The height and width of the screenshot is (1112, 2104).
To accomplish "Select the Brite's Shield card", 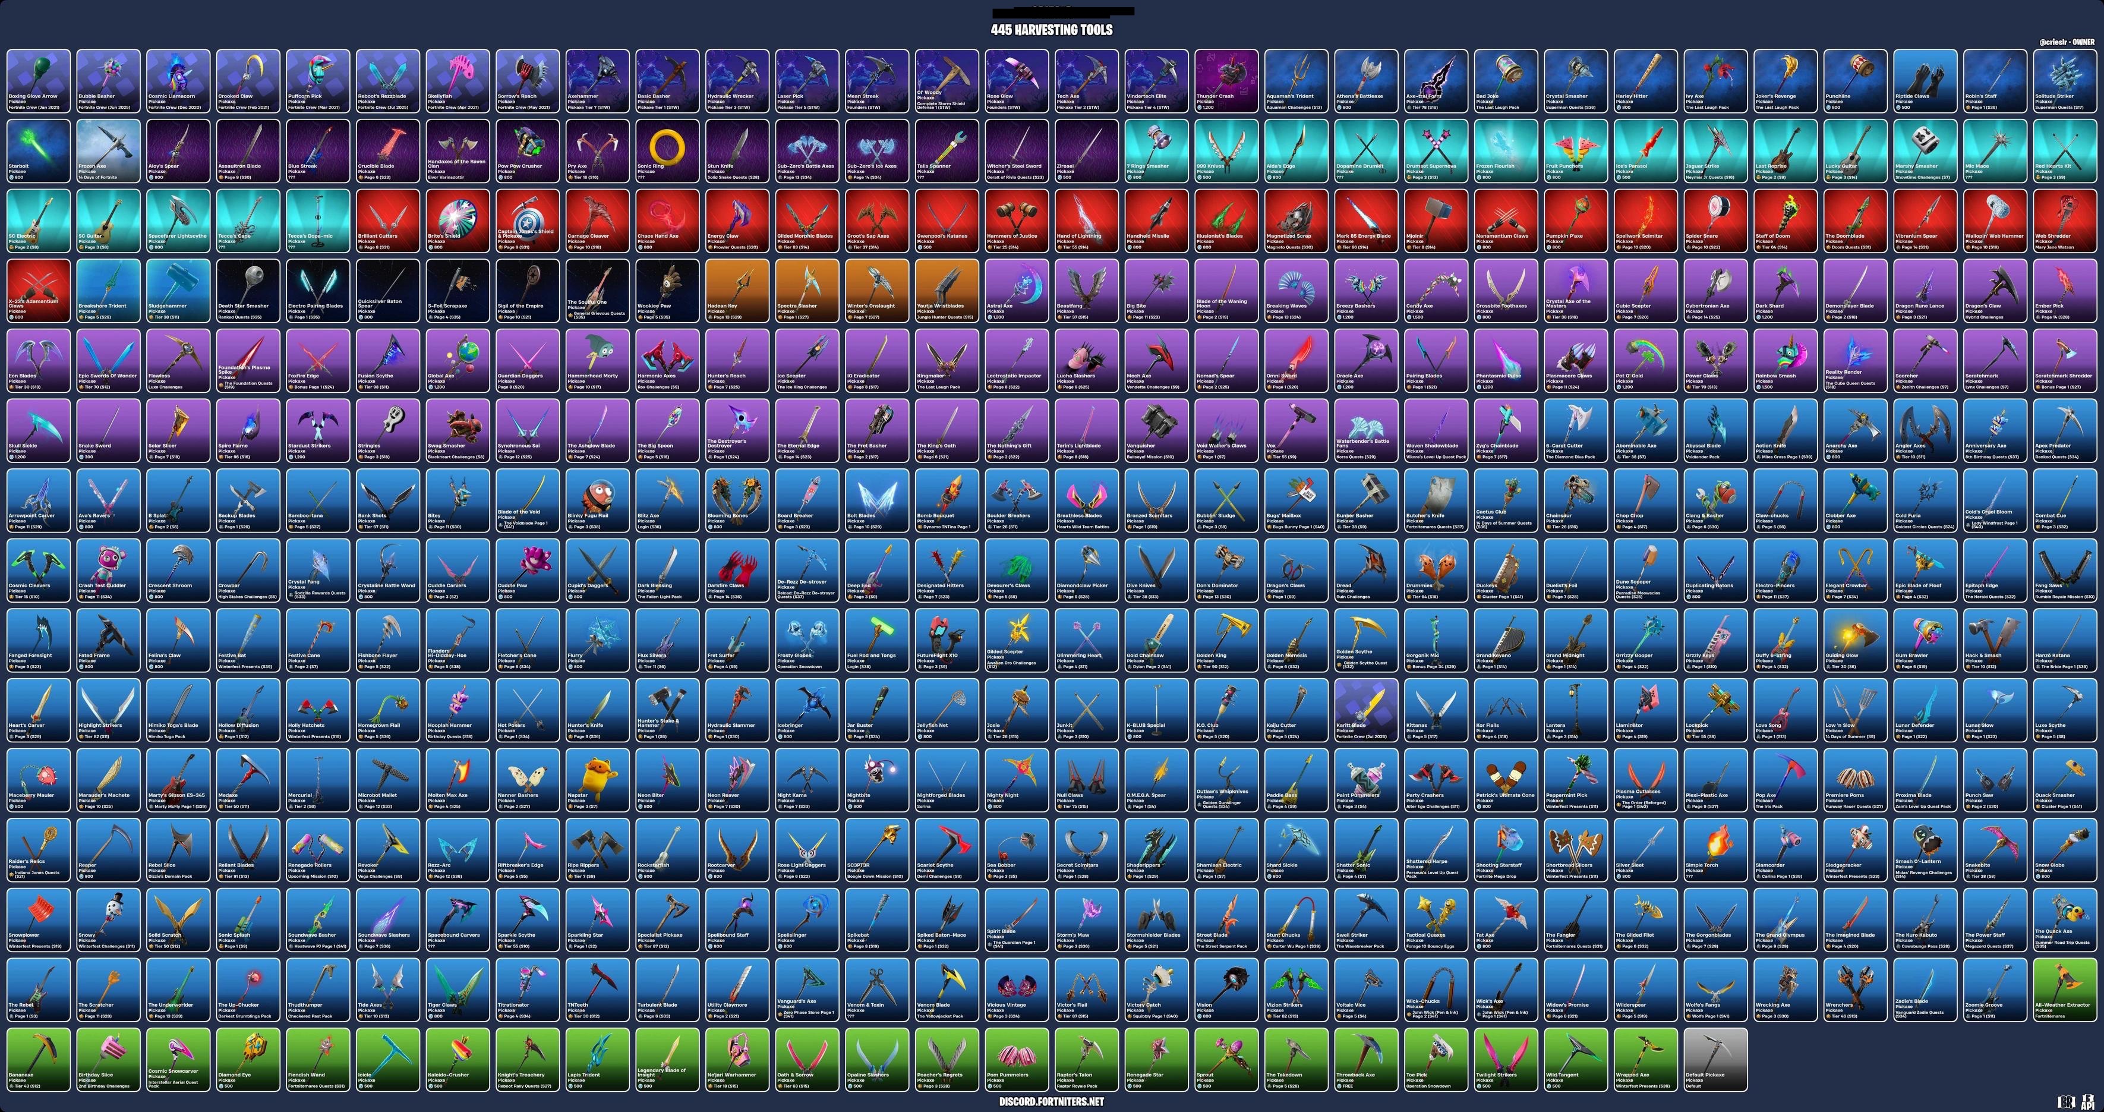I will coord(458,220).
